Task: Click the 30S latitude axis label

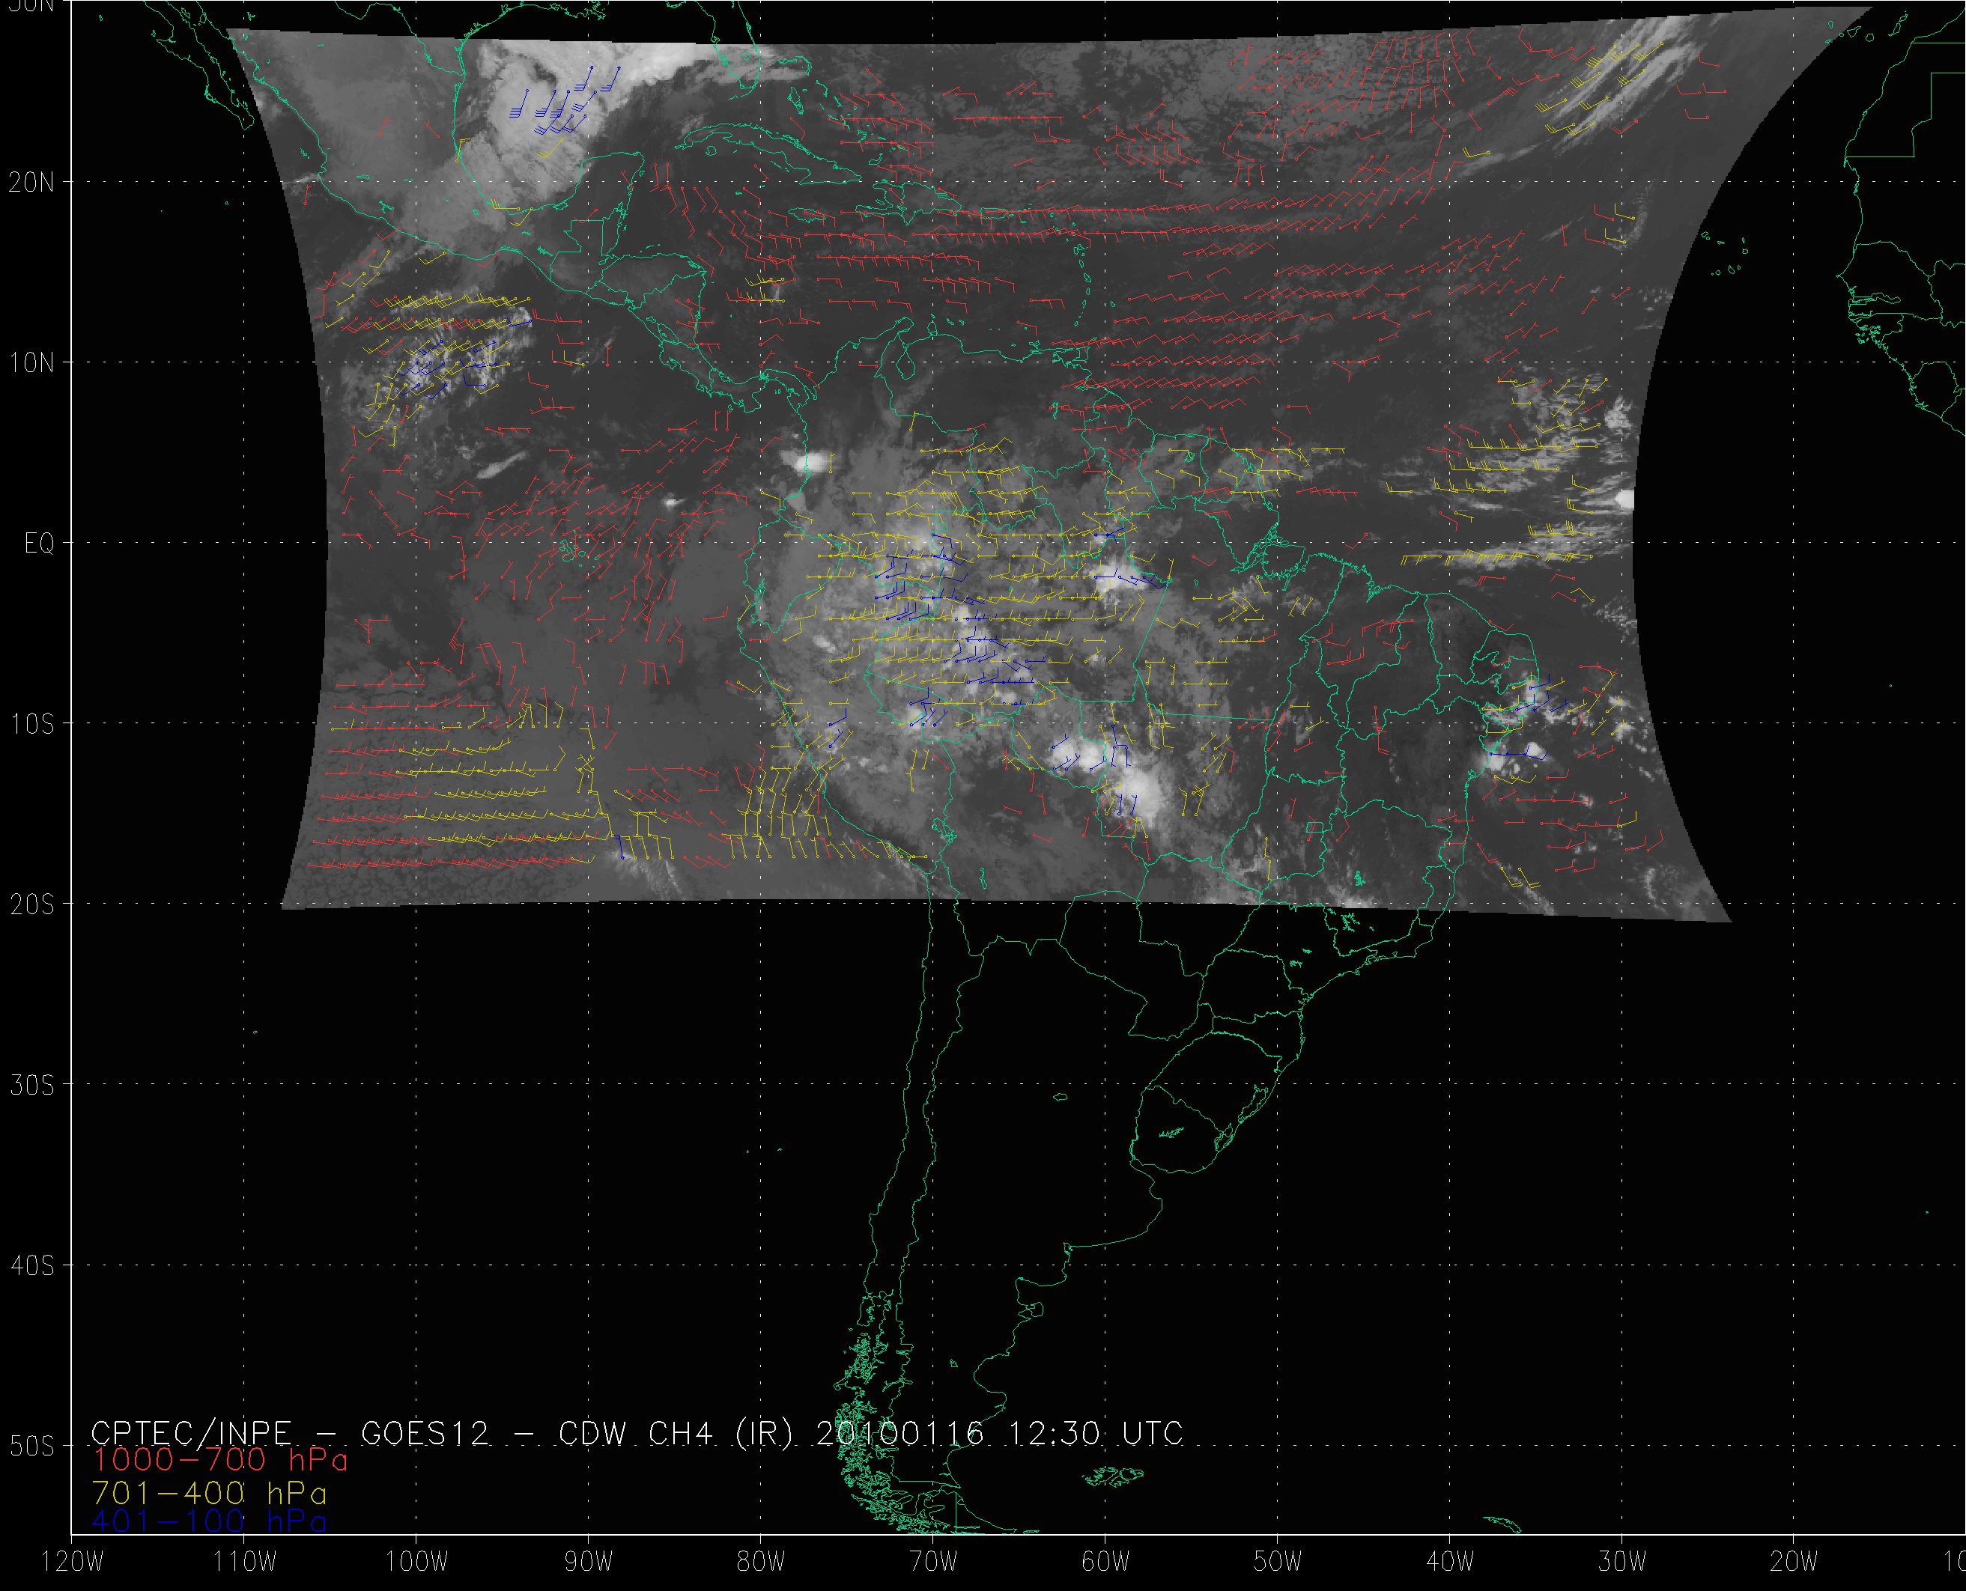Action: [32, 1085]
